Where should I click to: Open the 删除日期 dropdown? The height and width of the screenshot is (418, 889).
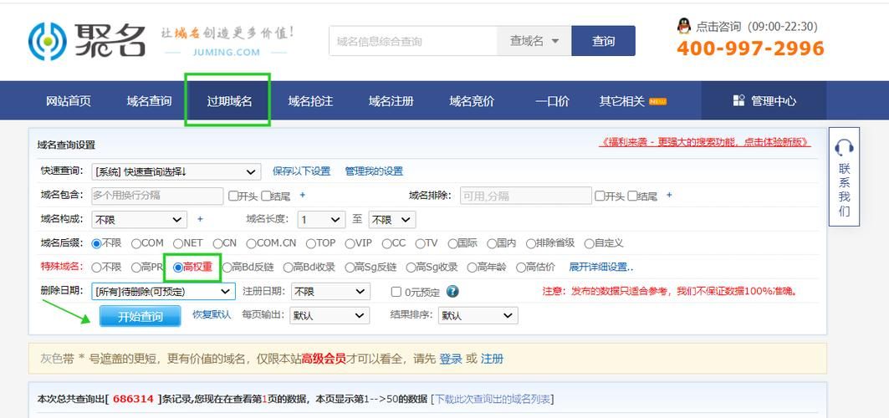(163, 292)
